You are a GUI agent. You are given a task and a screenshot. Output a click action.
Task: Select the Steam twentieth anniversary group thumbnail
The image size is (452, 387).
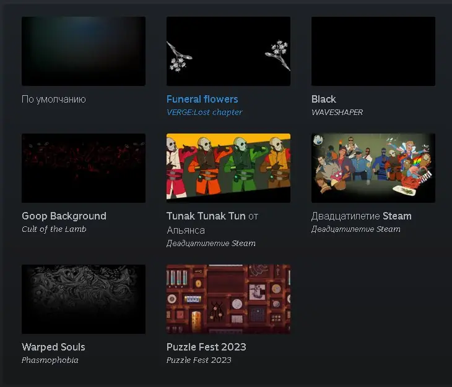[373, 168]
